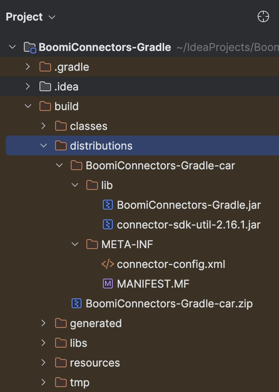Viewport: 279px width, 392px height.
Task: Click the .idea folder icon
Action: (45, 87)
